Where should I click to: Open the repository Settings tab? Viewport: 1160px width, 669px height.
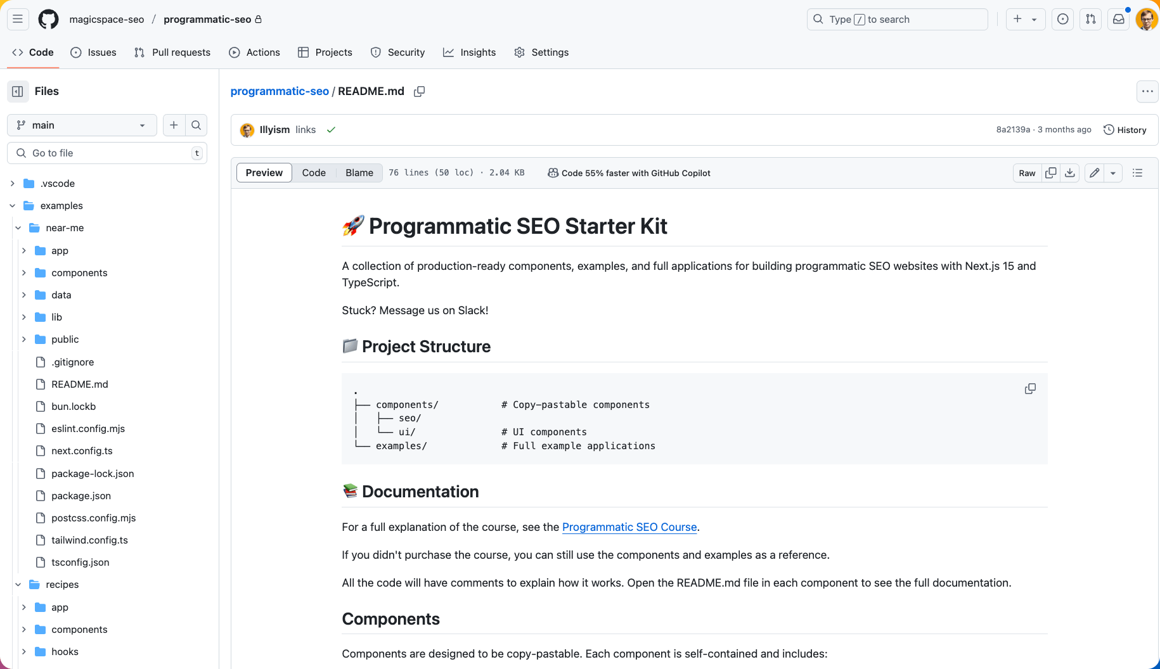[541, 53]
